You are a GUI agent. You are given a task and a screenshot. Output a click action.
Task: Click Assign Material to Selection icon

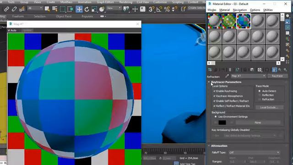[223, 70]
